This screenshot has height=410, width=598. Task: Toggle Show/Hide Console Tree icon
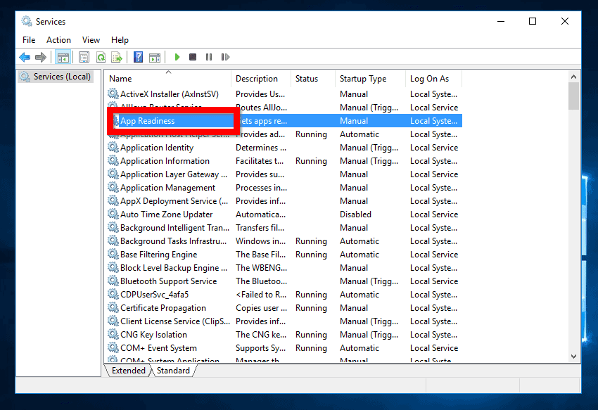click(63, 58)
